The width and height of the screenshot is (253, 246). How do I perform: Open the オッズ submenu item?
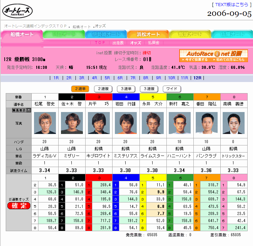pyautogui.click(x=135, y=43)
